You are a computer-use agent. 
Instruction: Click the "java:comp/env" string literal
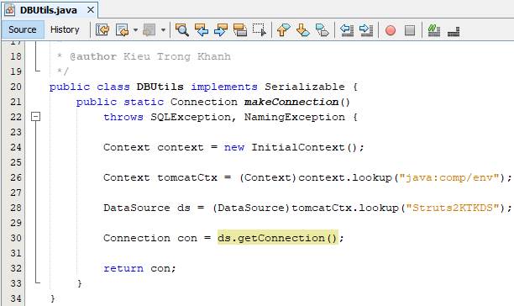click(x=452, y=177)
